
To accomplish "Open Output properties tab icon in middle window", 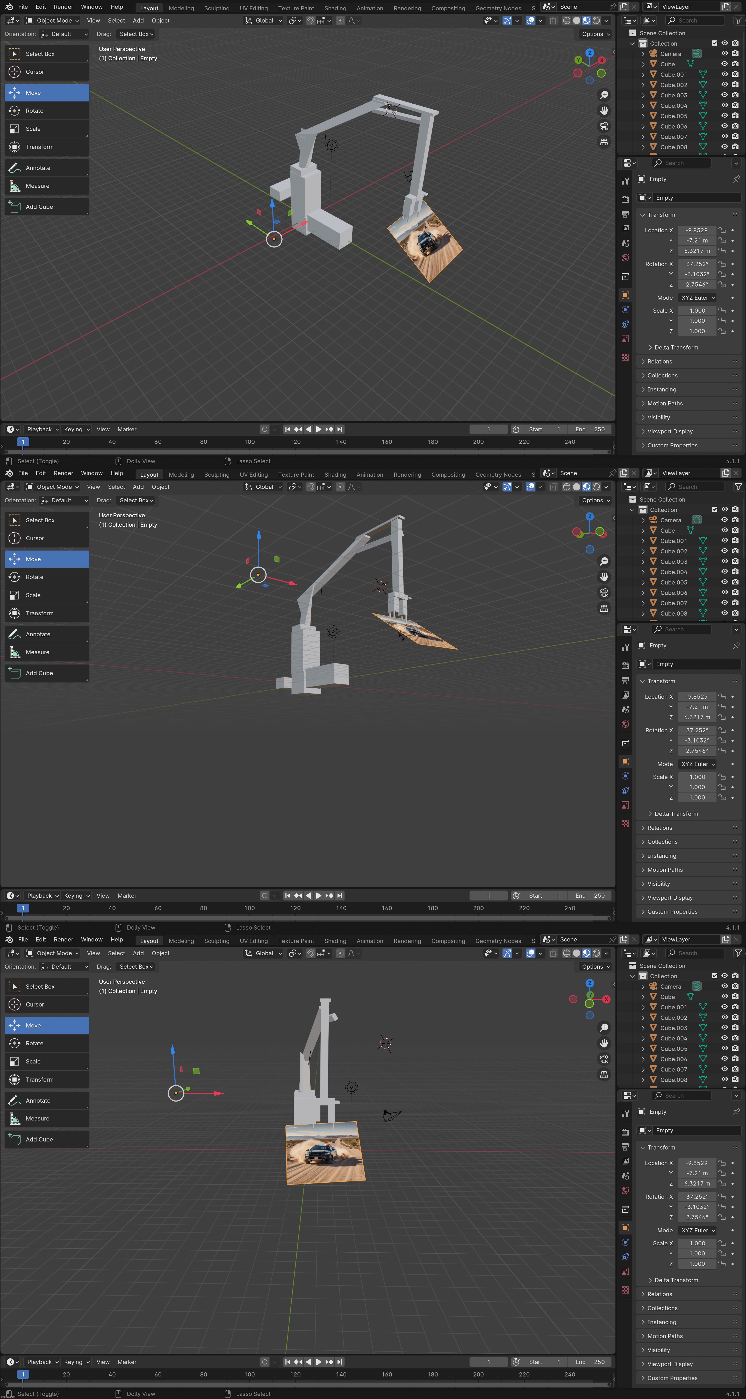I will point(626,681).
